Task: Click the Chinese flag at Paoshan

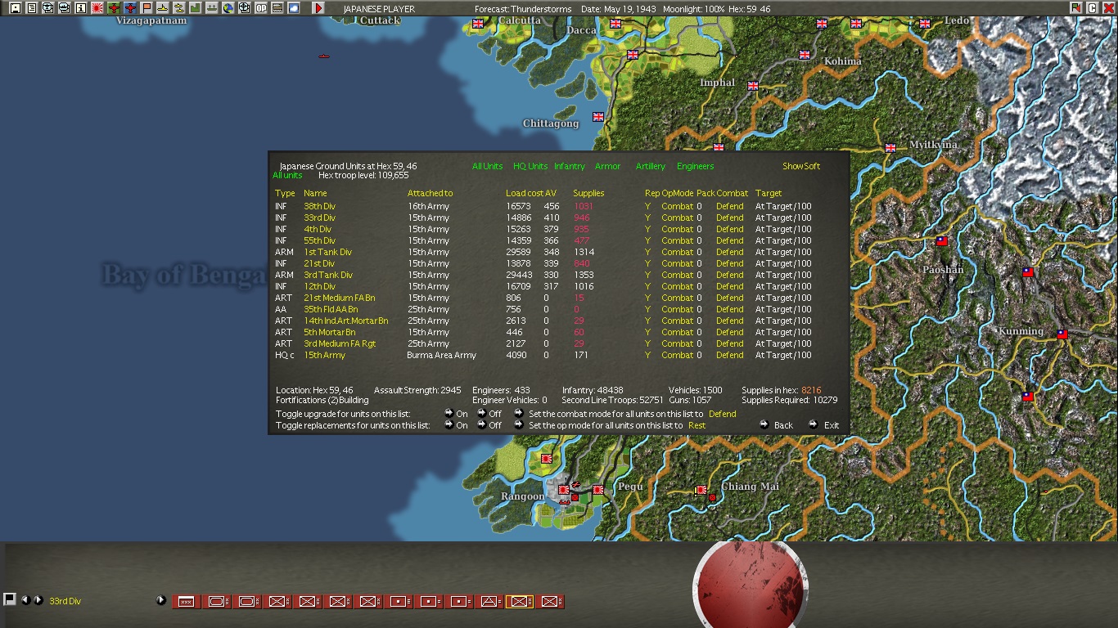Action: 942,241
